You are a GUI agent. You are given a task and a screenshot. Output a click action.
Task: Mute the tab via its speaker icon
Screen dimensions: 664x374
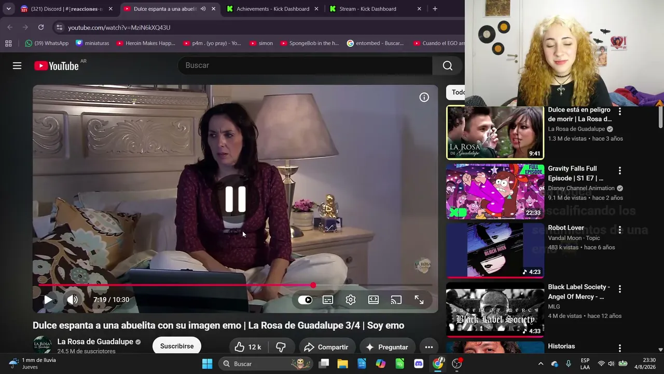(203, 9)
